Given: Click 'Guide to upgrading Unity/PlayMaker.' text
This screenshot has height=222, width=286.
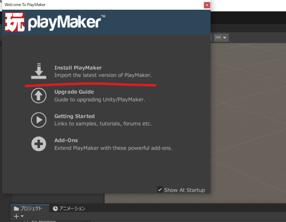Looking at the screenshot, I should [99, 100].
